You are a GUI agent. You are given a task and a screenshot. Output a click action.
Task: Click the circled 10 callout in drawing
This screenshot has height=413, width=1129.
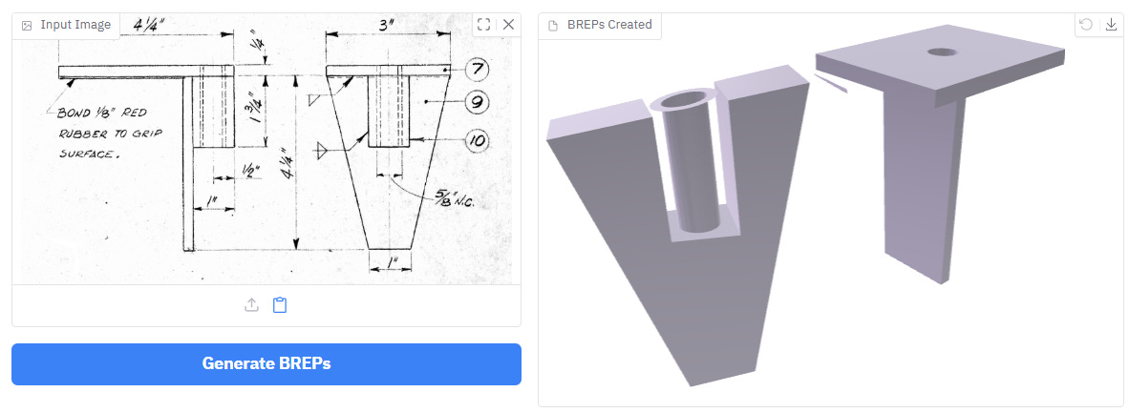(476, 140)
